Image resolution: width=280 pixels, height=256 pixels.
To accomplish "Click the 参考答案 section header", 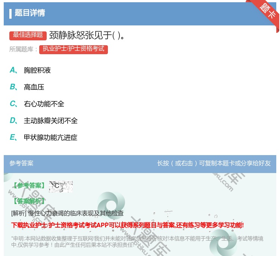I will [x=21, y=163].
